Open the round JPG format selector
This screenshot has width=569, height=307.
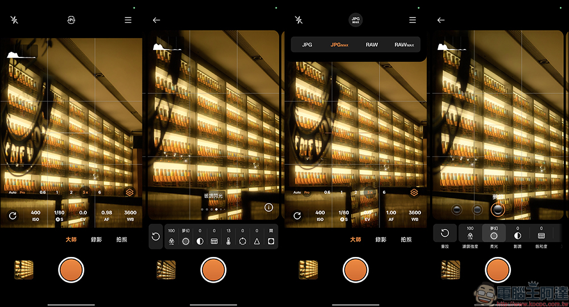pos(71,20)
